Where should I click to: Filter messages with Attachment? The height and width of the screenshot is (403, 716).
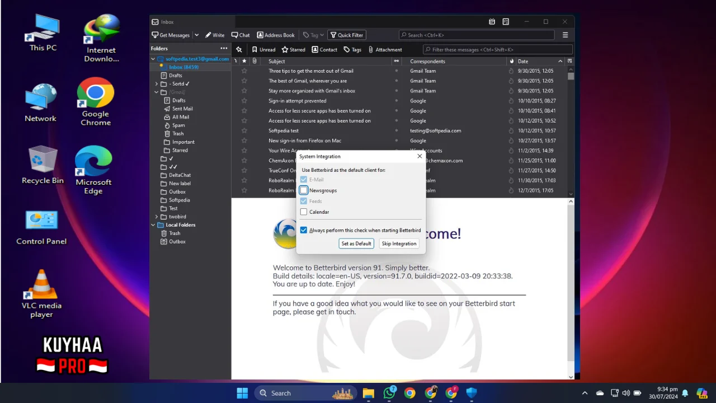click(x=385, y=49)
